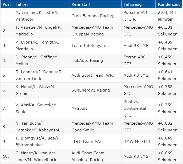The width and height of the screenshot is (183, 164).
Task: Click the M-Sport team cell
Action: [x=95, y=108]
